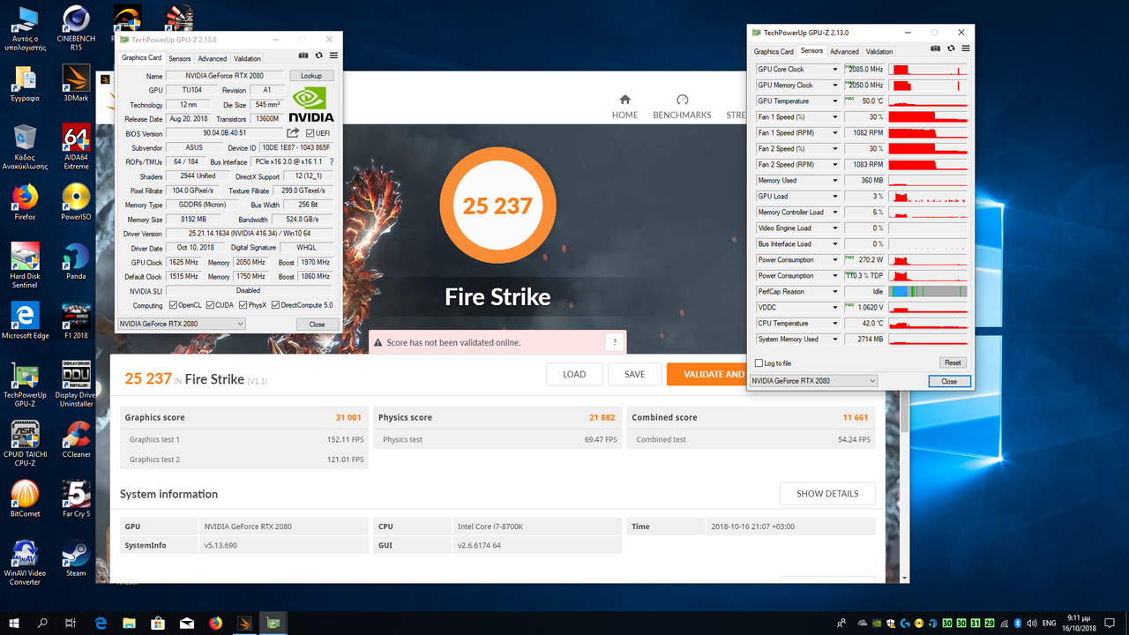1129x635 pixels.
Task: Toggle the UEFI checkbox
Action: [310, 133]
